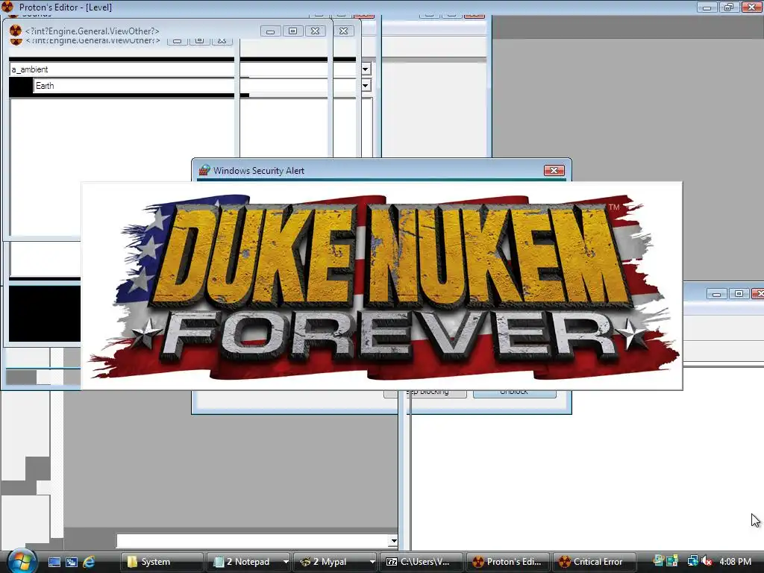Click the second green system tray icon

(672, 561)
